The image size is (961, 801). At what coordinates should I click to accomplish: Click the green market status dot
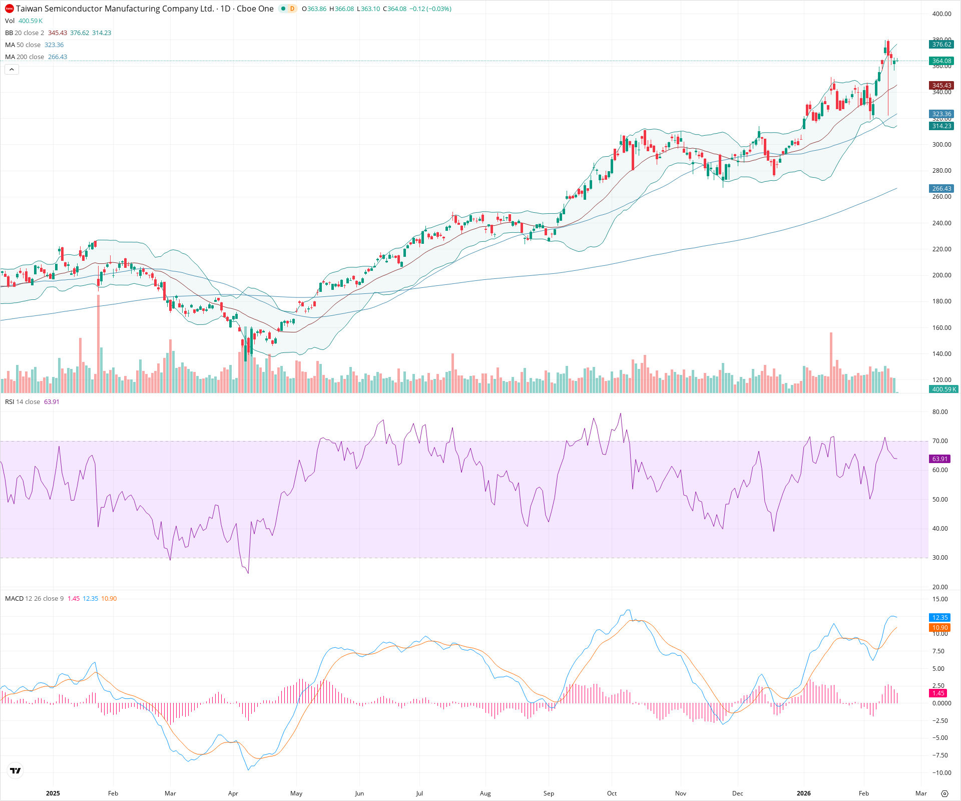[x=283, y=9]
